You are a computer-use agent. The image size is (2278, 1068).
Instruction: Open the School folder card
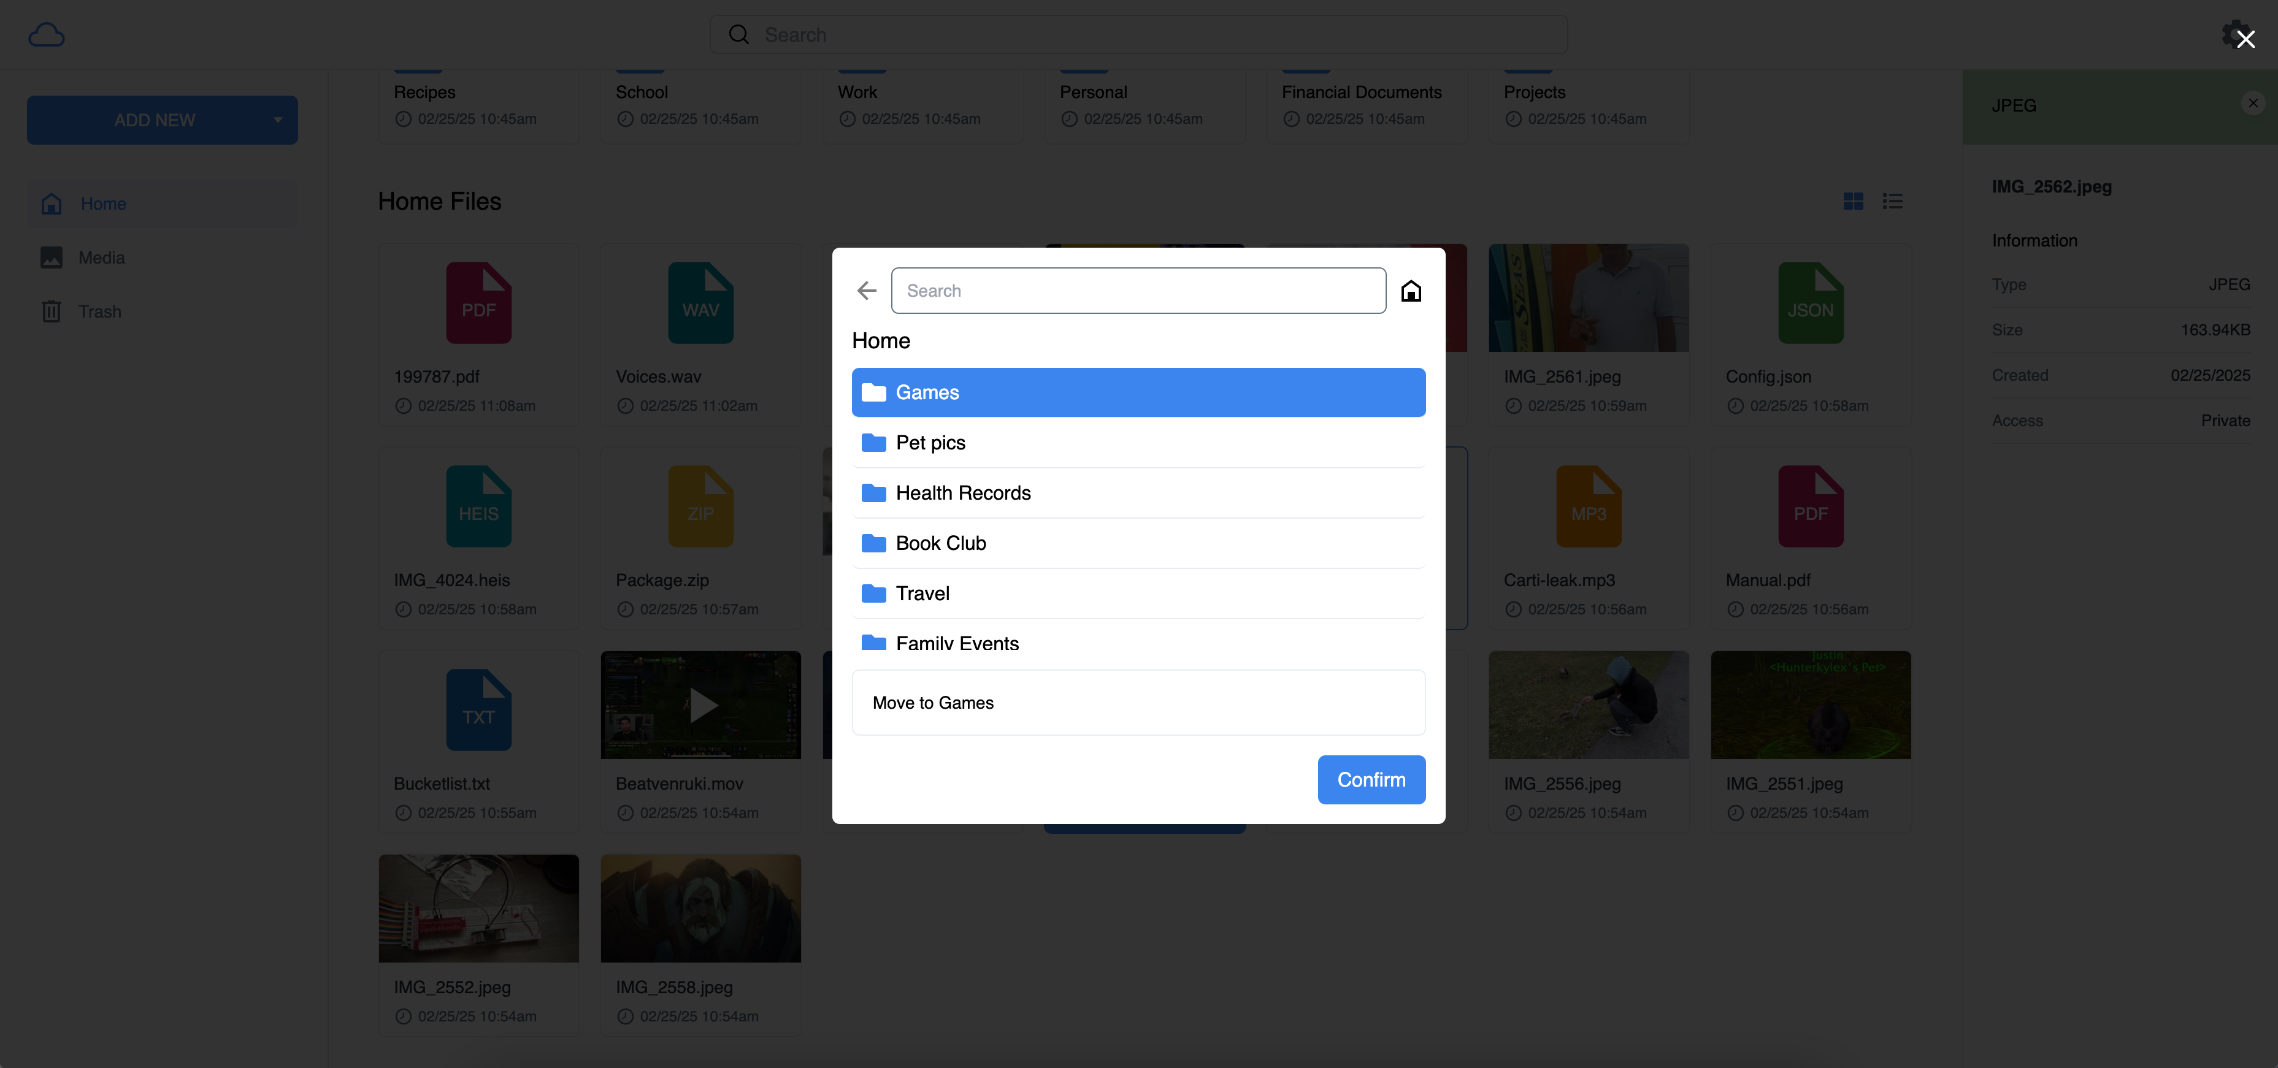tap(700, 106)
